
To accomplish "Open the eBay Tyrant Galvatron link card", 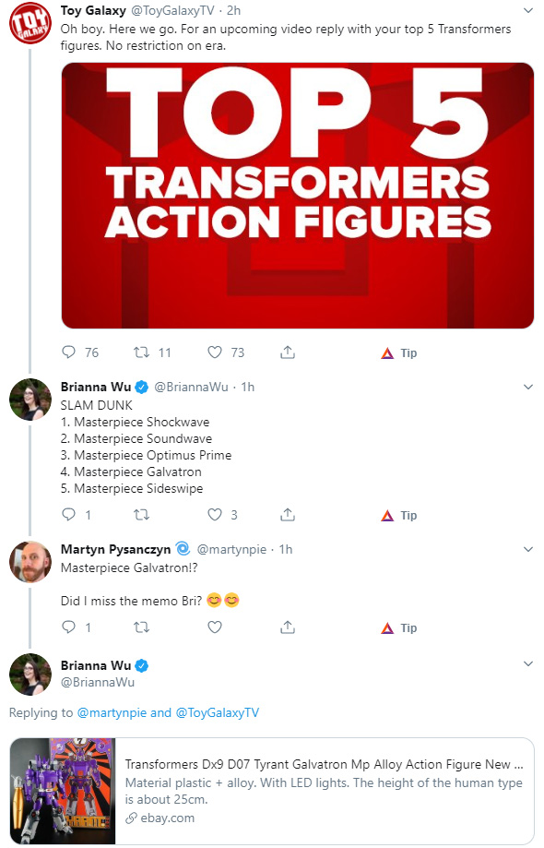I will click(272, 791).
